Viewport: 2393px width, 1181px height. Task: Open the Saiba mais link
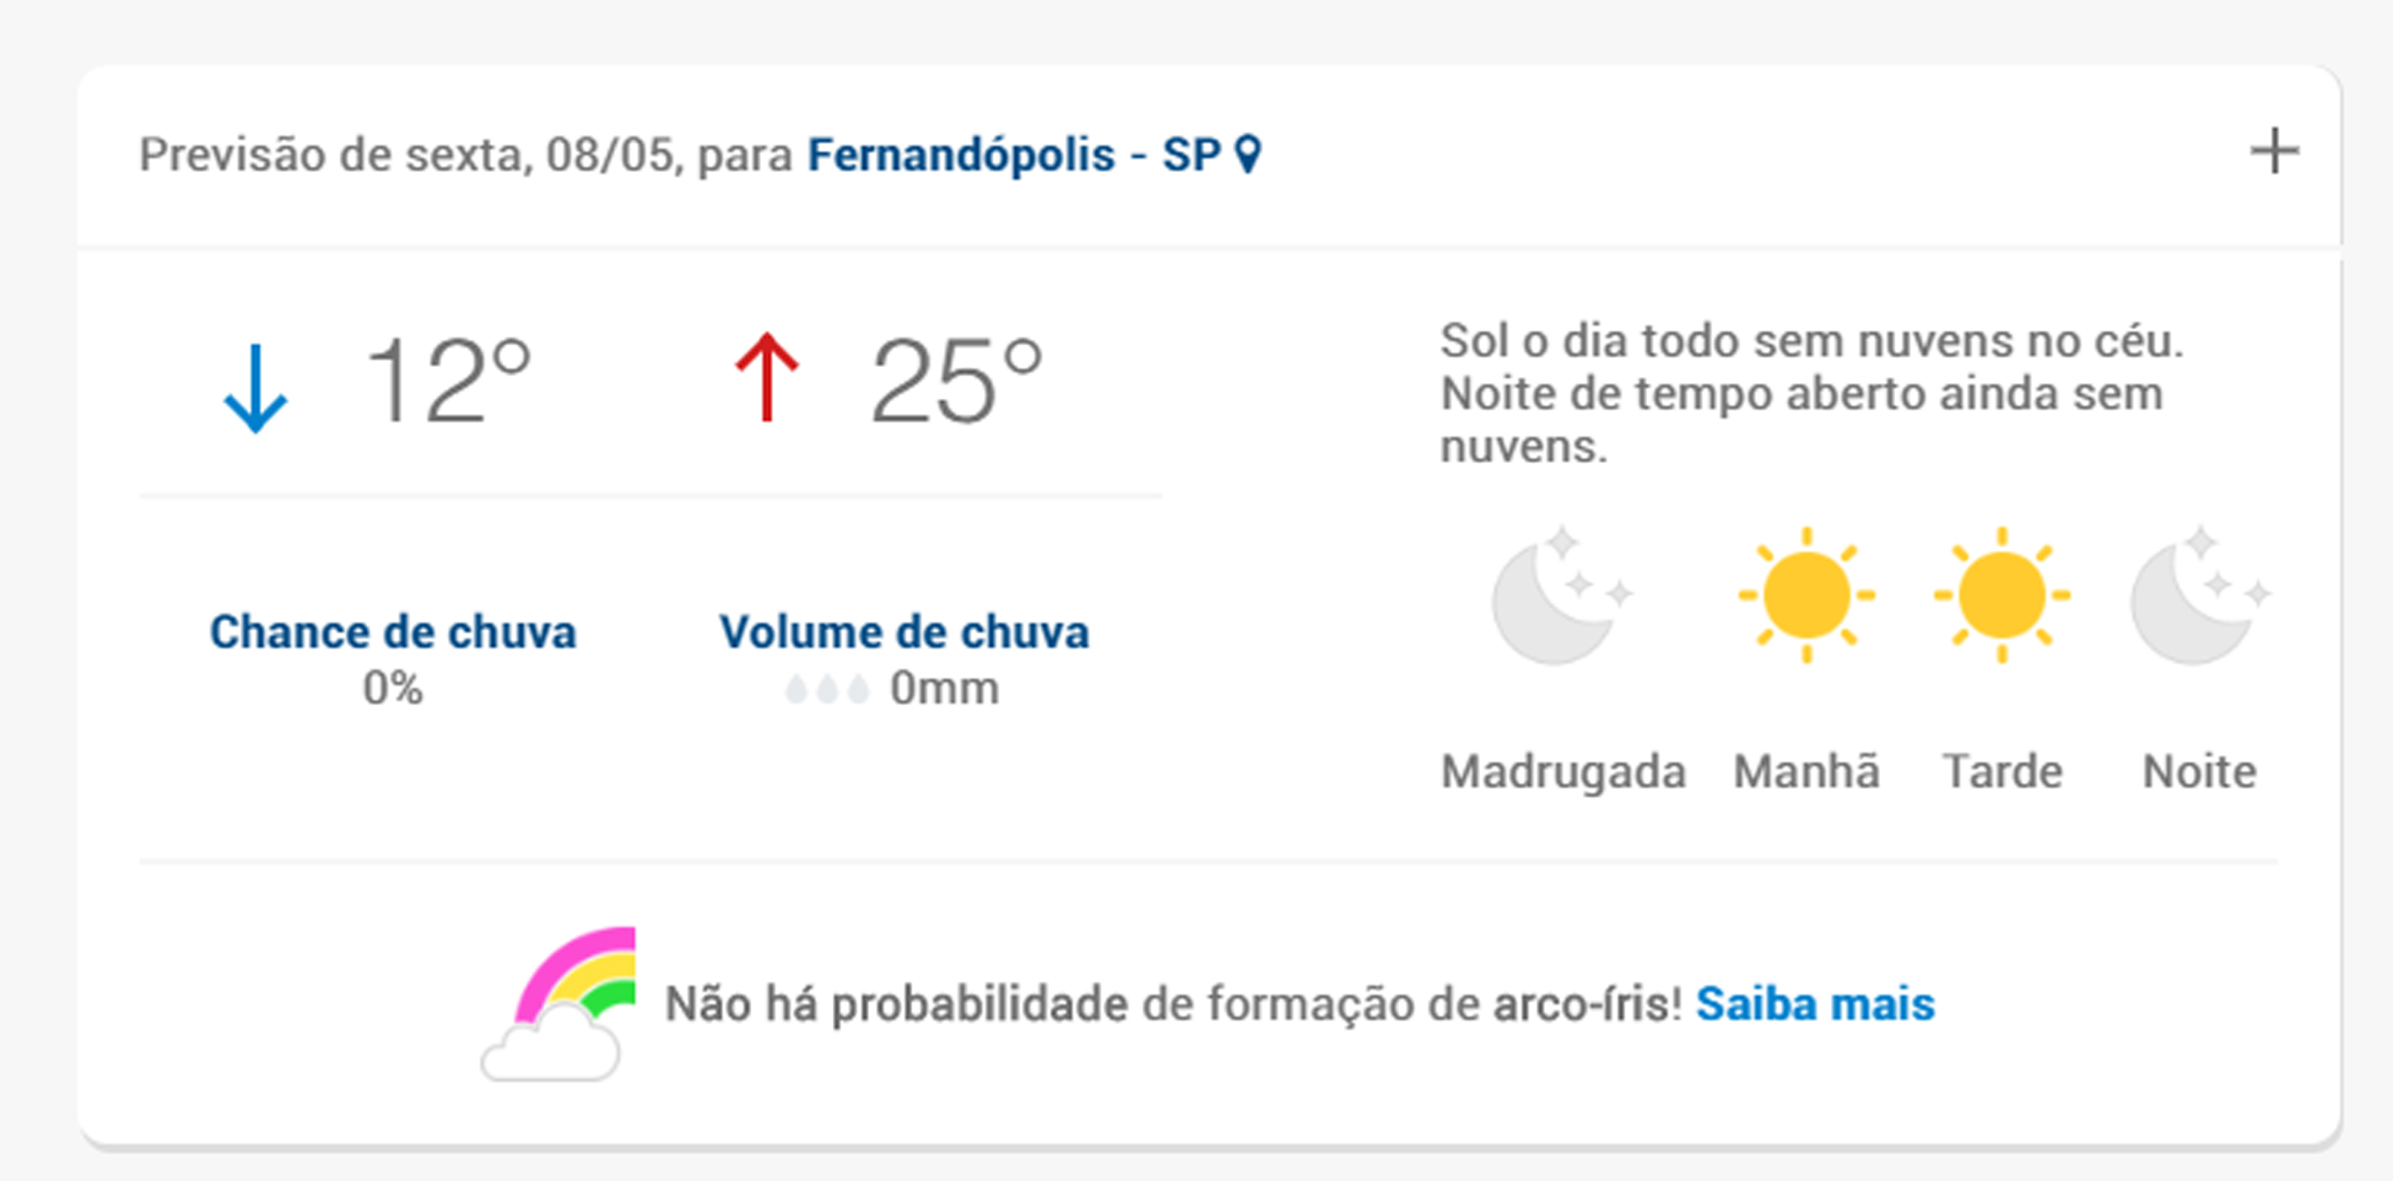1815,1004
